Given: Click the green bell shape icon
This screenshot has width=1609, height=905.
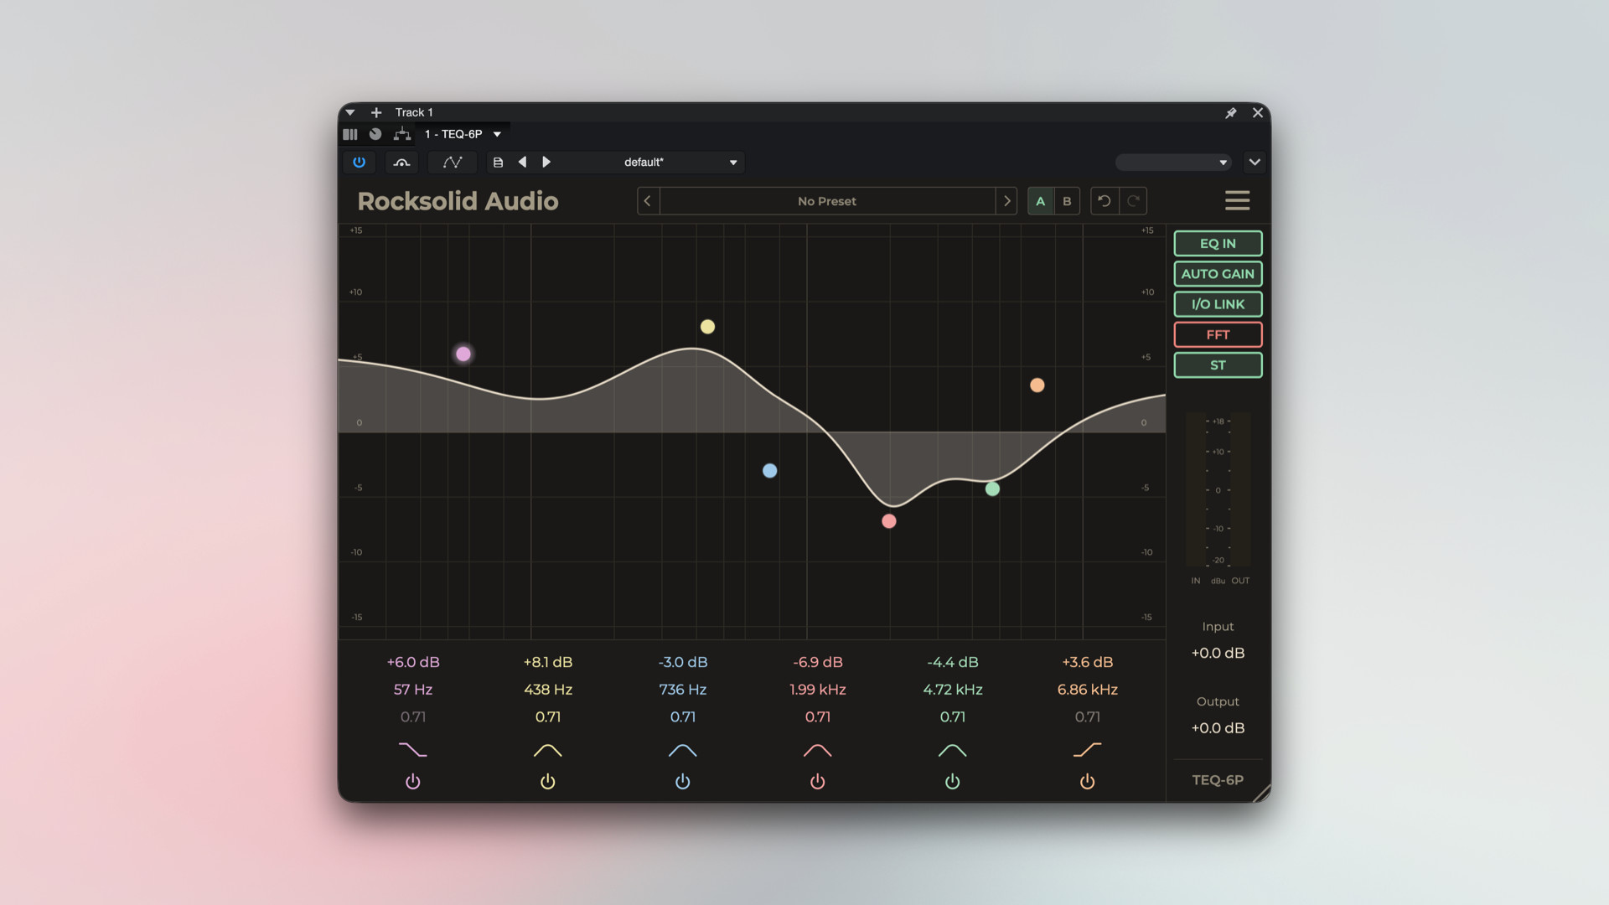Looking at the screenshot, I should (x=953, y=750).
